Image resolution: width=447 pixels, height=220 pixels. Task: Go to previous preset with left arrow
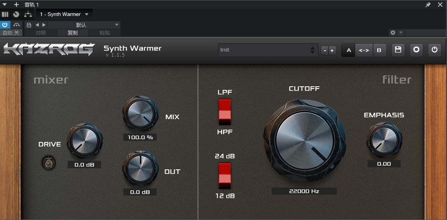pyautogui.click(x=37, y=25)
